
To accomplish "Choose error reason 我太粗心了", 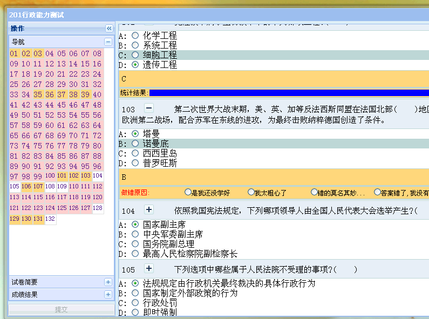I will click(x=251, y=192).
